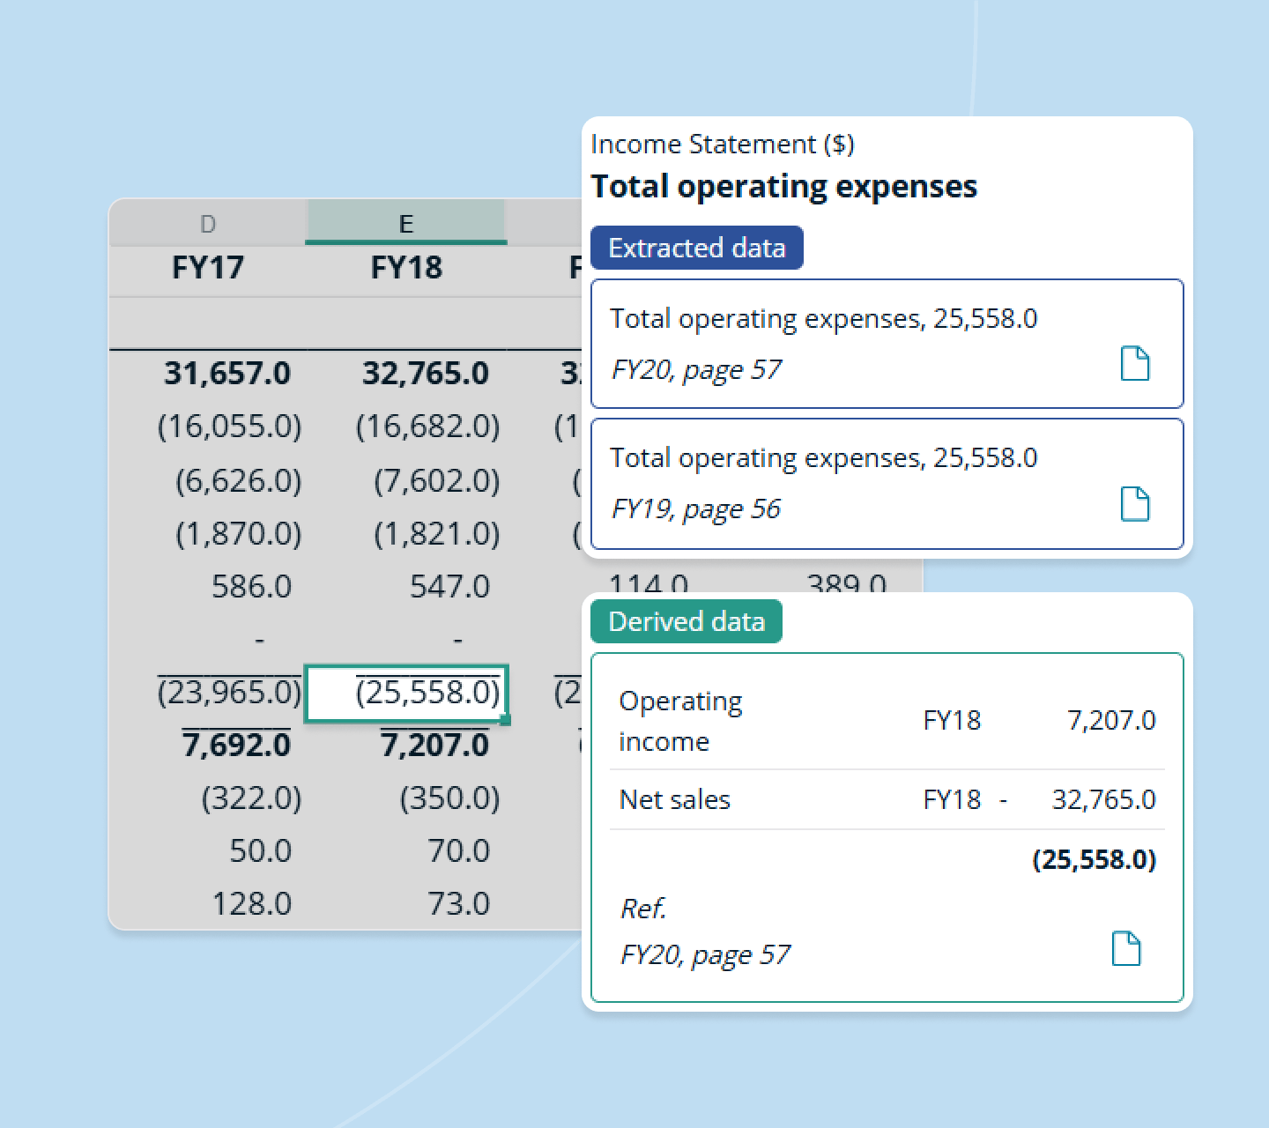The width and height of the screenshot is (1269, 1128).
Task: Open the extracted card citing FY20, page 57
Action: pyautogui.click(x=887, y=344)
